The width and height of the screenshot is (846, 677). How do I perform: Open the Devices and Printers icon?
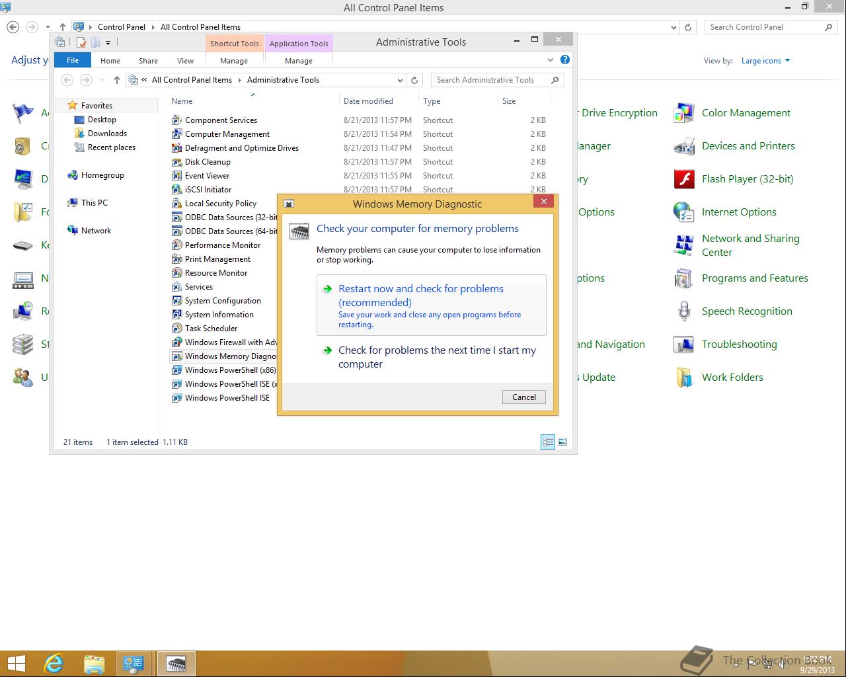683,146
